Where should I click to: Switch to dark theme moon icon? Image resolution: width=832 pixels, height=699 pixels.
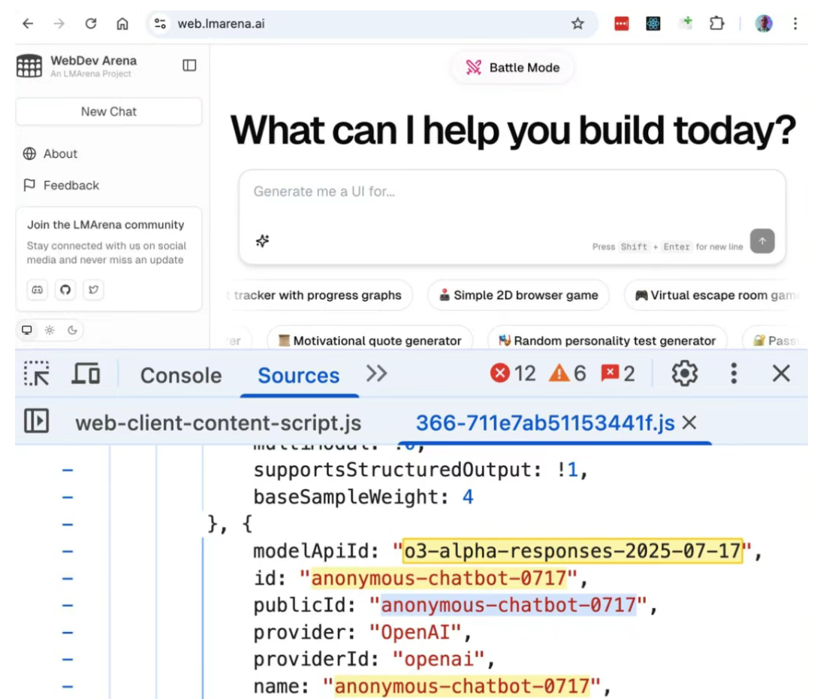click(72, 331)
